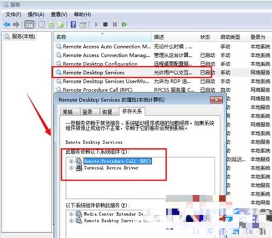Select Remote Desktop Configuration service row
This screenshot has height=238, width=272.
[163, 64]
